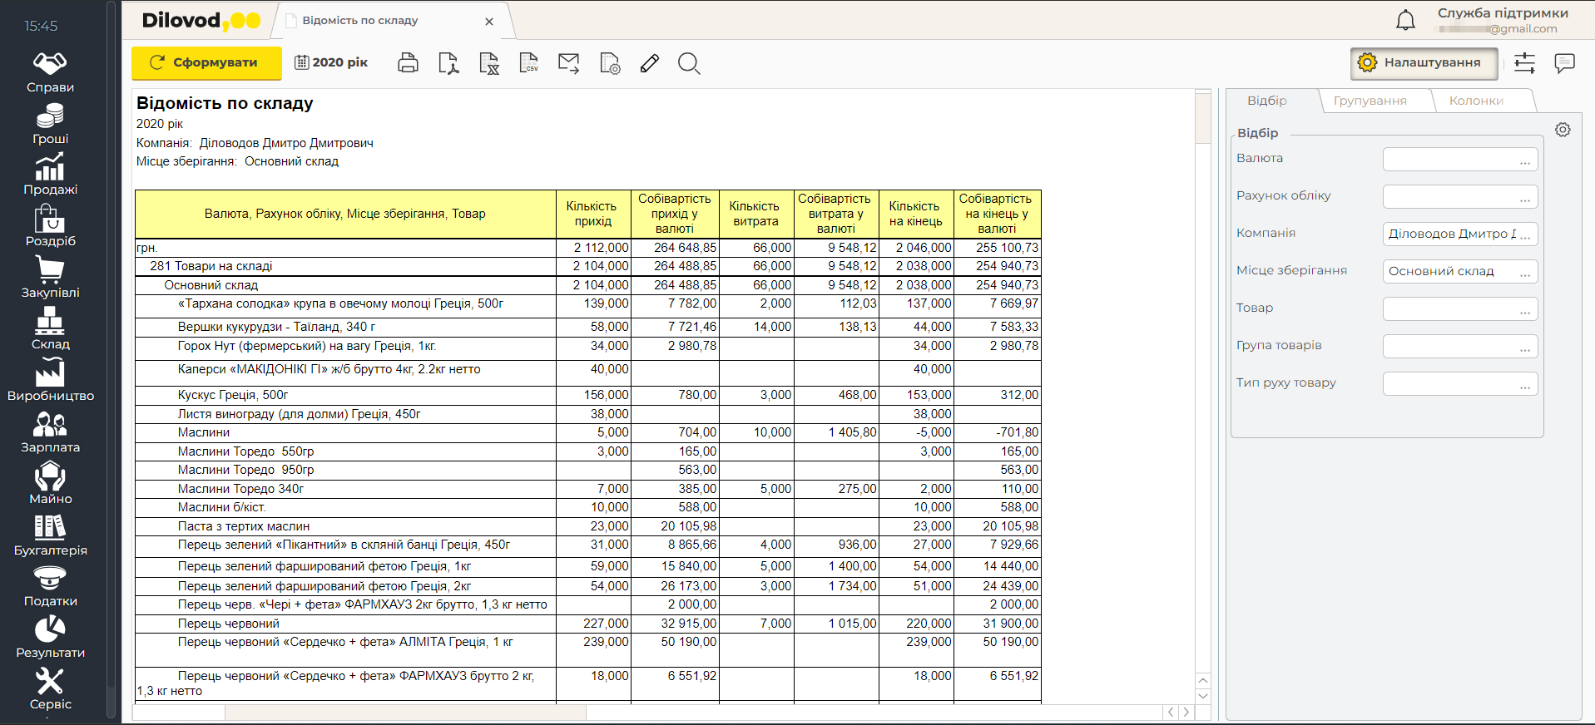Export the report as CSV
The height and width of the screenshot is (725, 1595).
pyautogui.click(x=529, y=63)
